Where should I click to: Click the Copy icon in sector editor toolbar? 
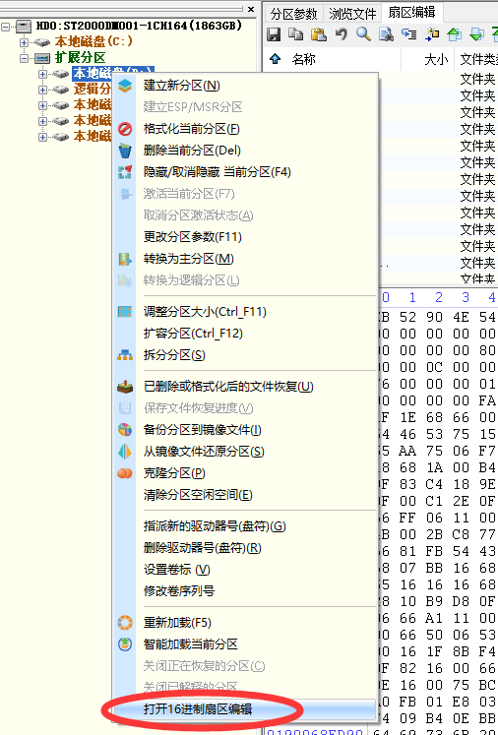295,33
